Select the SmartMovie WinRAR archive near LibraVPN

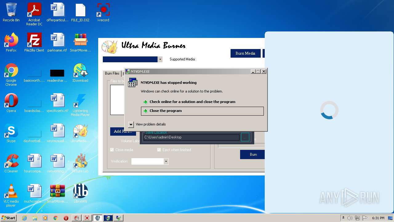tap(57, 194)
